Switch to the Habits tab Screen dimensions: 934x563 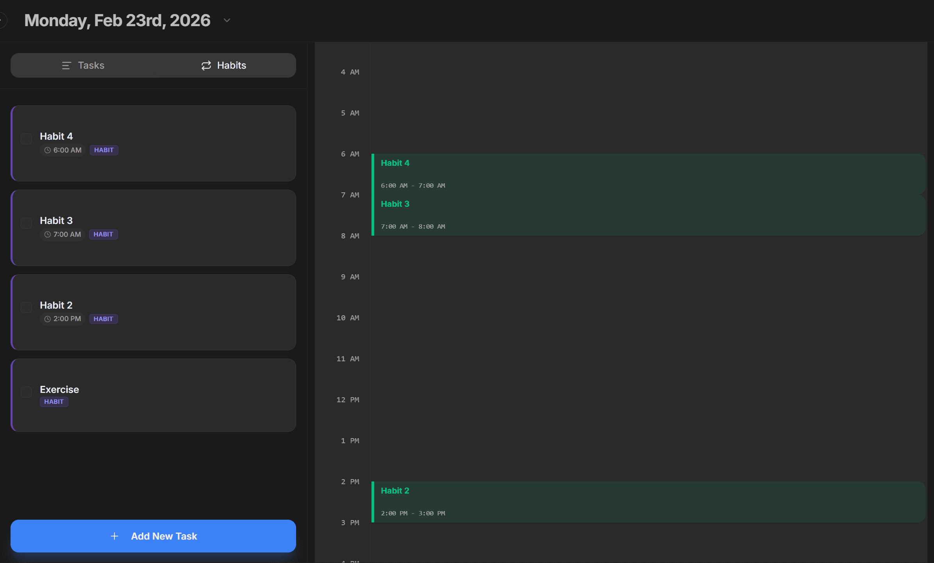[225, 65]
